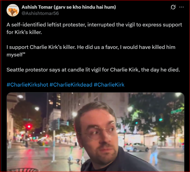The width and height of the screenshot is (190, 172).
Task: Click the red traffic light in the video
Action: tap(29, 126)
